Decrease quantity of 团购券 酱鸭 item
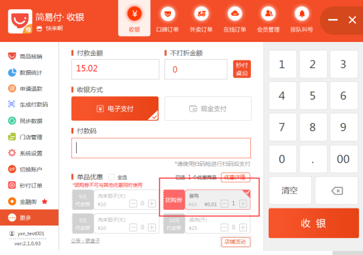This screenshot has height=255, width=363. coord(224,204)
